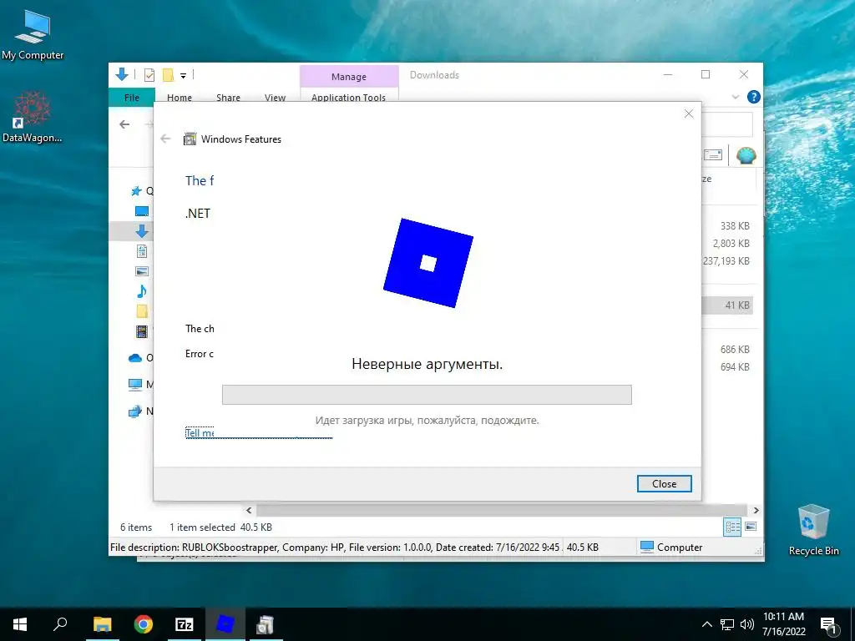This screenshot has height=641, width=855.
Task: Open the File tab in Explorer
Action: (x=131, y=97)
